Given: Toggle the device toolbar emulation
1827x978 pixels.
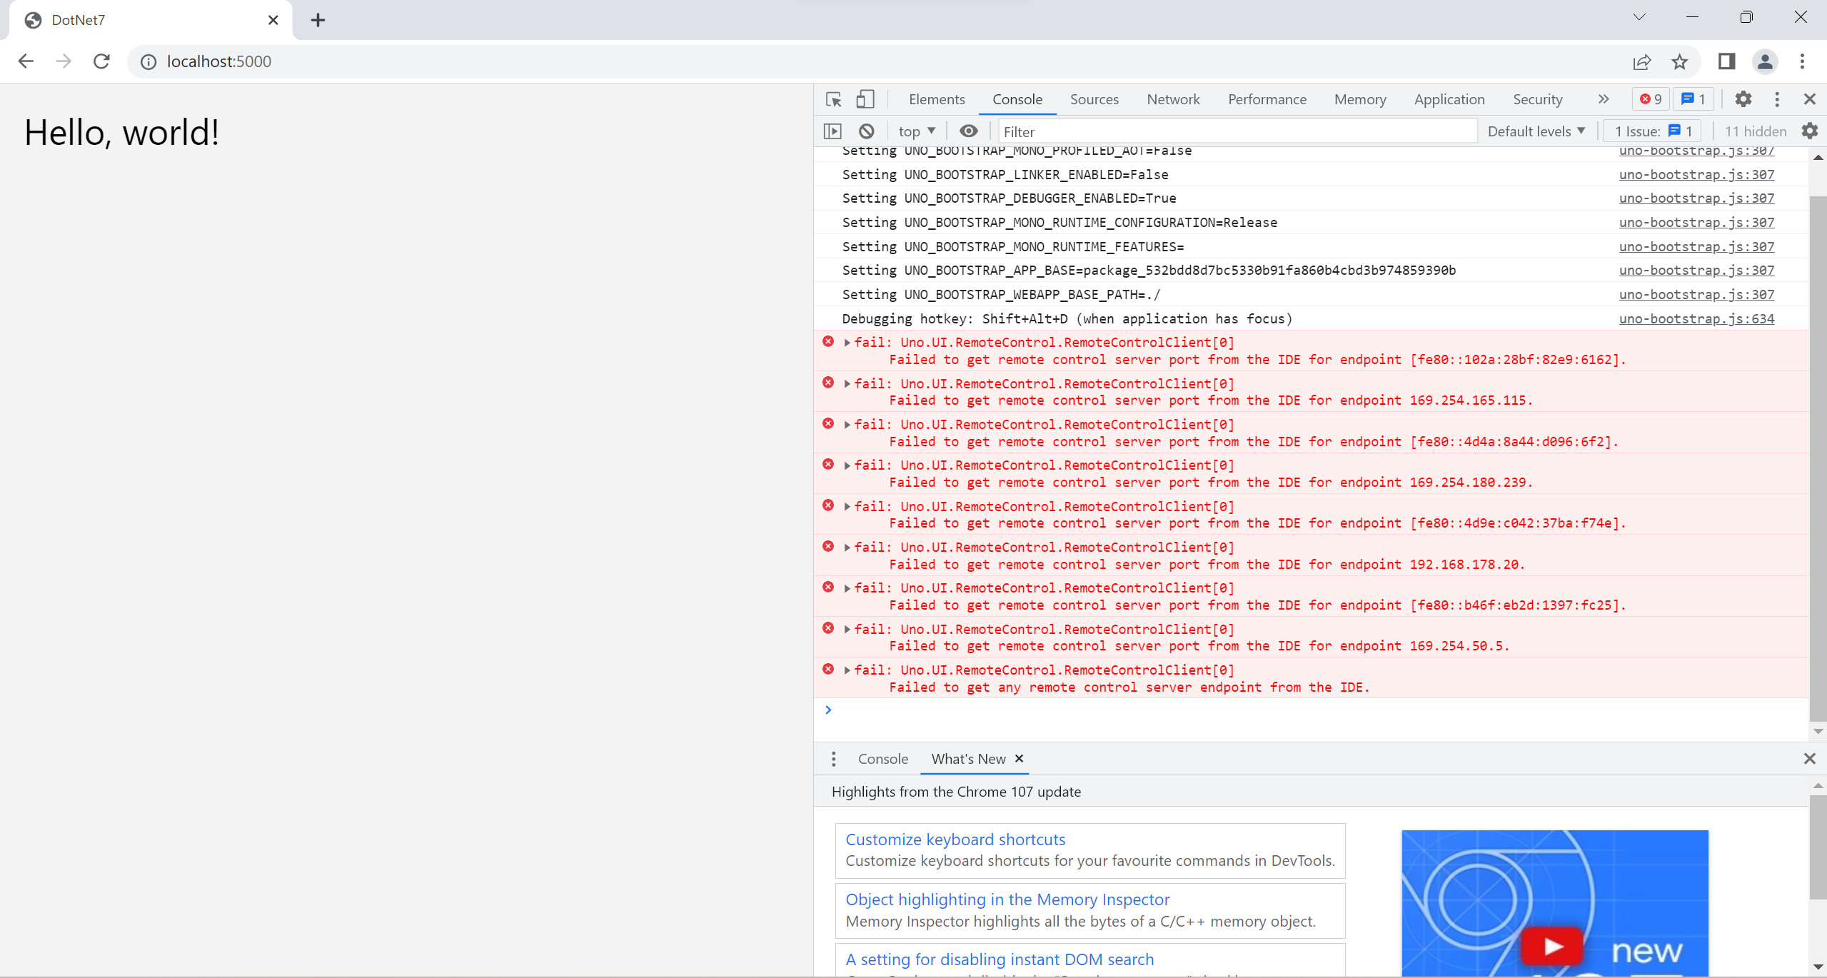Looking at the screenshot, I should point(864,99).
